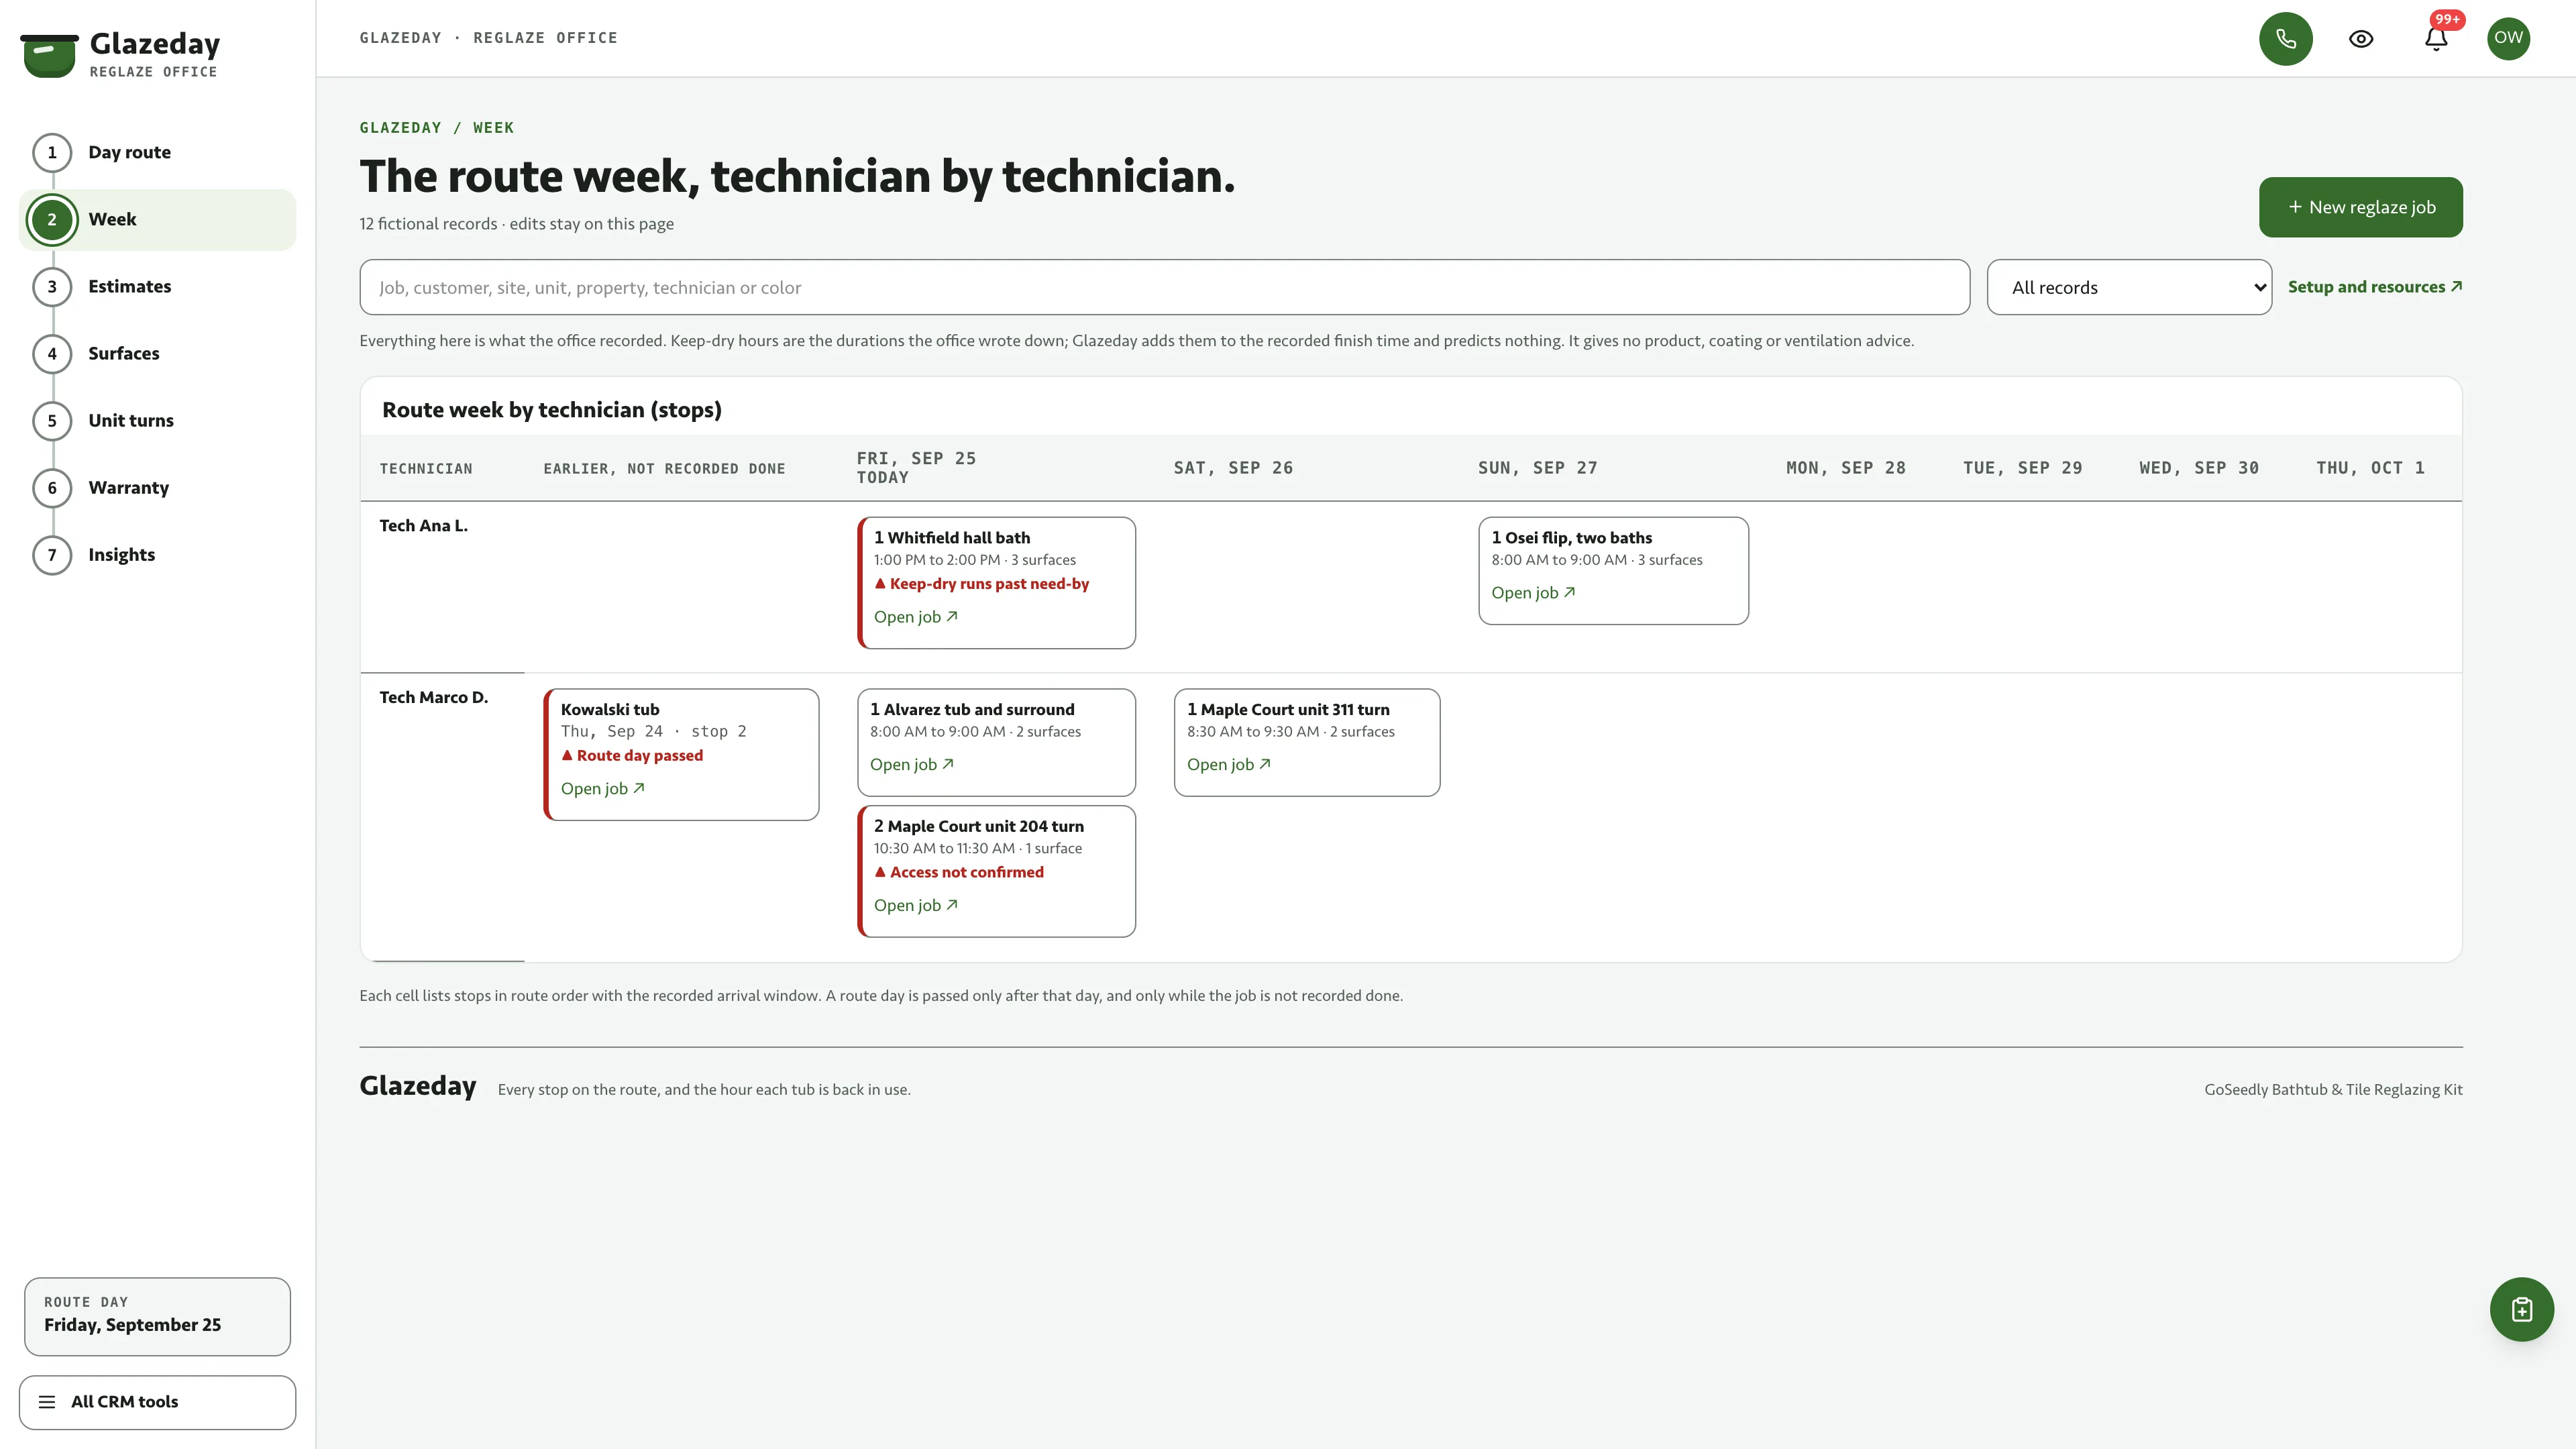Focus the job and customer search field
This screenshot has height=1449, width=2576.
coord(1164,287)
